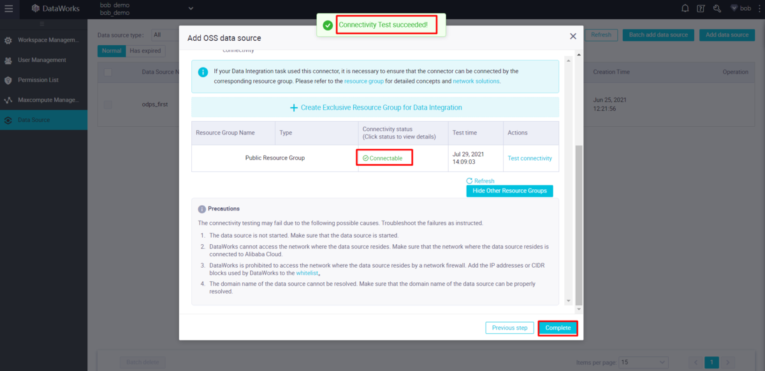Open the Data source type dropdown
Image resolution: width=765 pixels, height=371 pixels.
164,35
